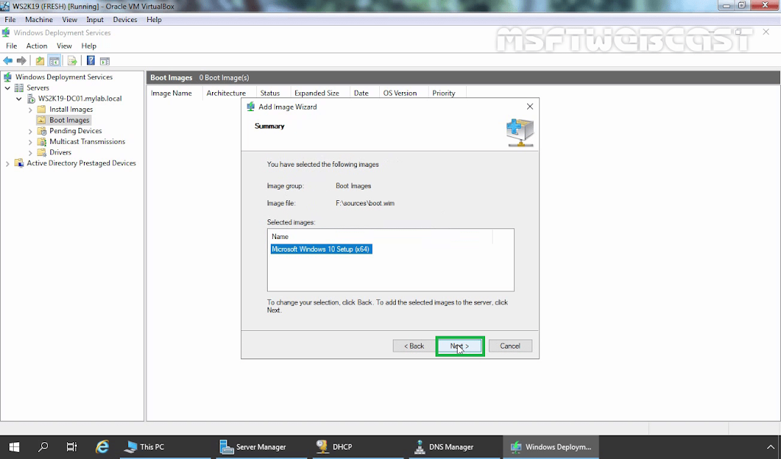Expand the Install Images node

[x=31, y=110]
